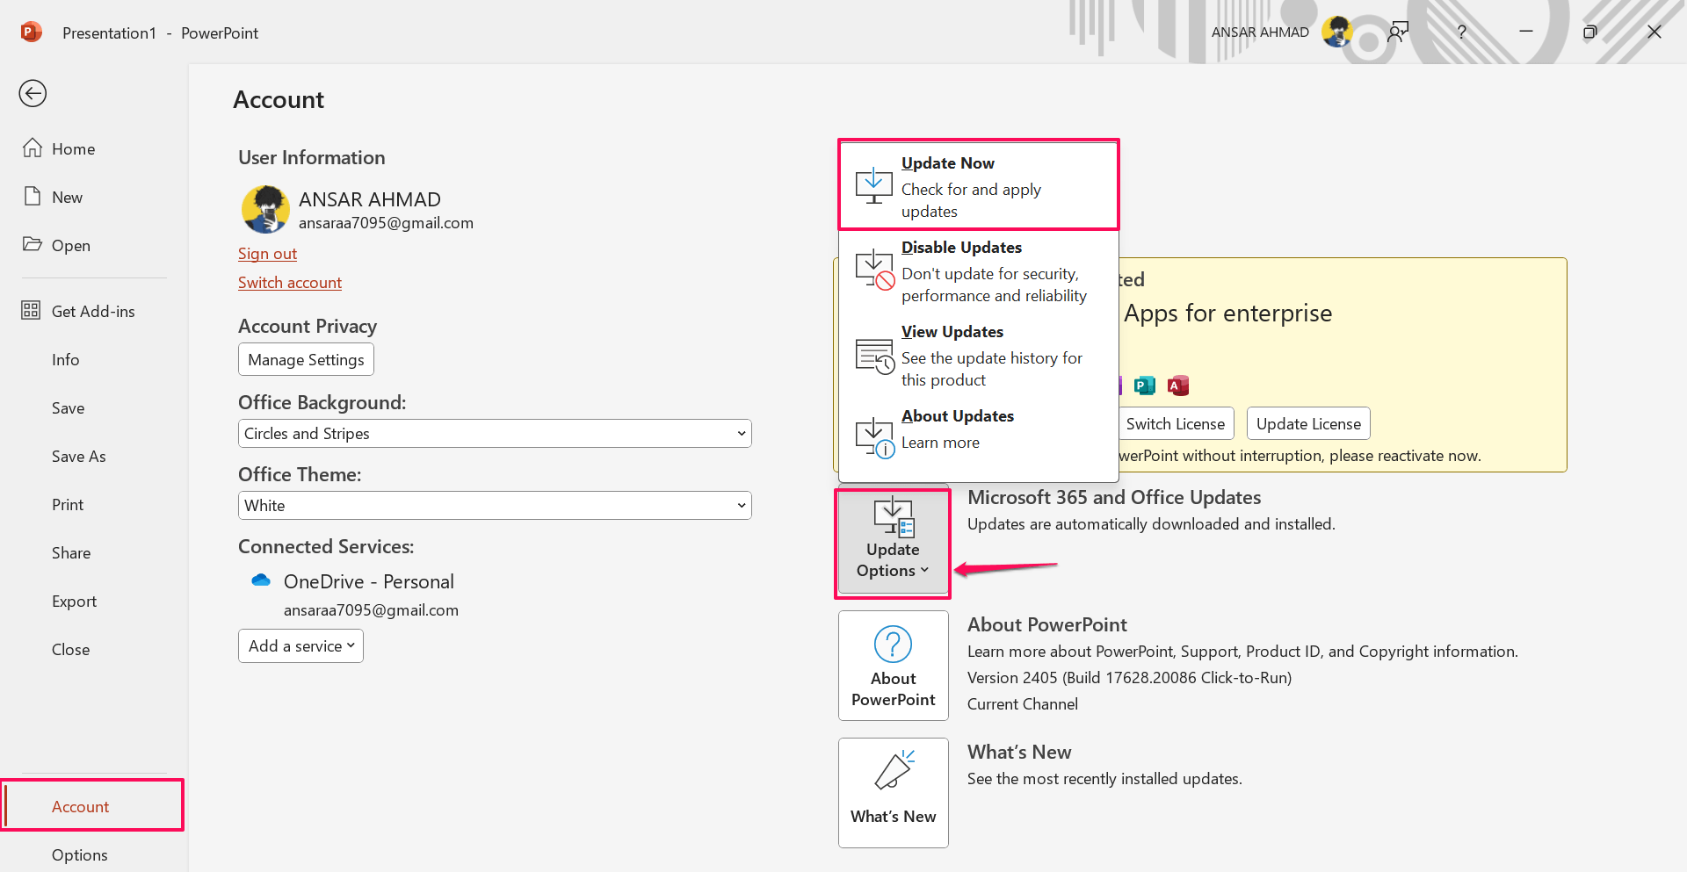Choose the Disable Updates menu entry
1687x872 pixels.
pos(979,270)
